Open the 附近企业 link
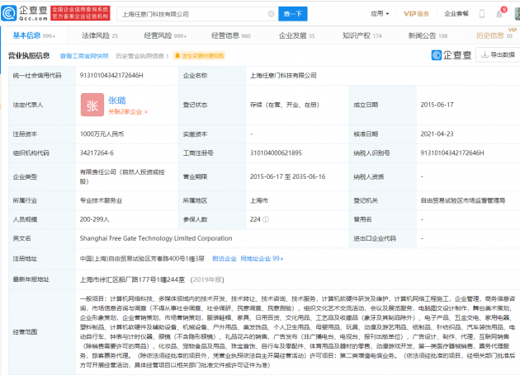The height and width of the screenshot is (375, 520). [x=225, y=259]
